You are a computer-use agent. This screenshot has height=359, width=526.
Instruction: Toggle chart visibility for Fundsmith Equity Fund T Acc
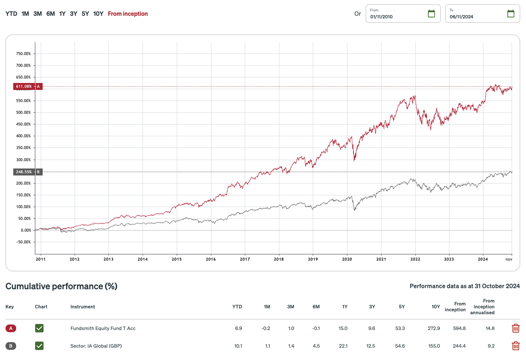39,328
